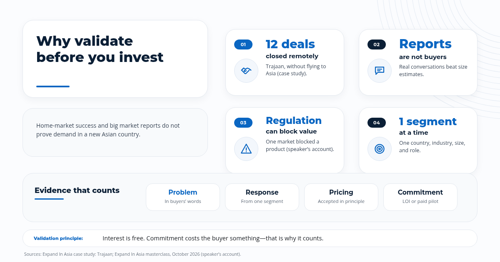The height and width of the screenshot is (262, 500).
Task: Click the warning triangle icon in card 03
Action: click(x=246, y=148)
